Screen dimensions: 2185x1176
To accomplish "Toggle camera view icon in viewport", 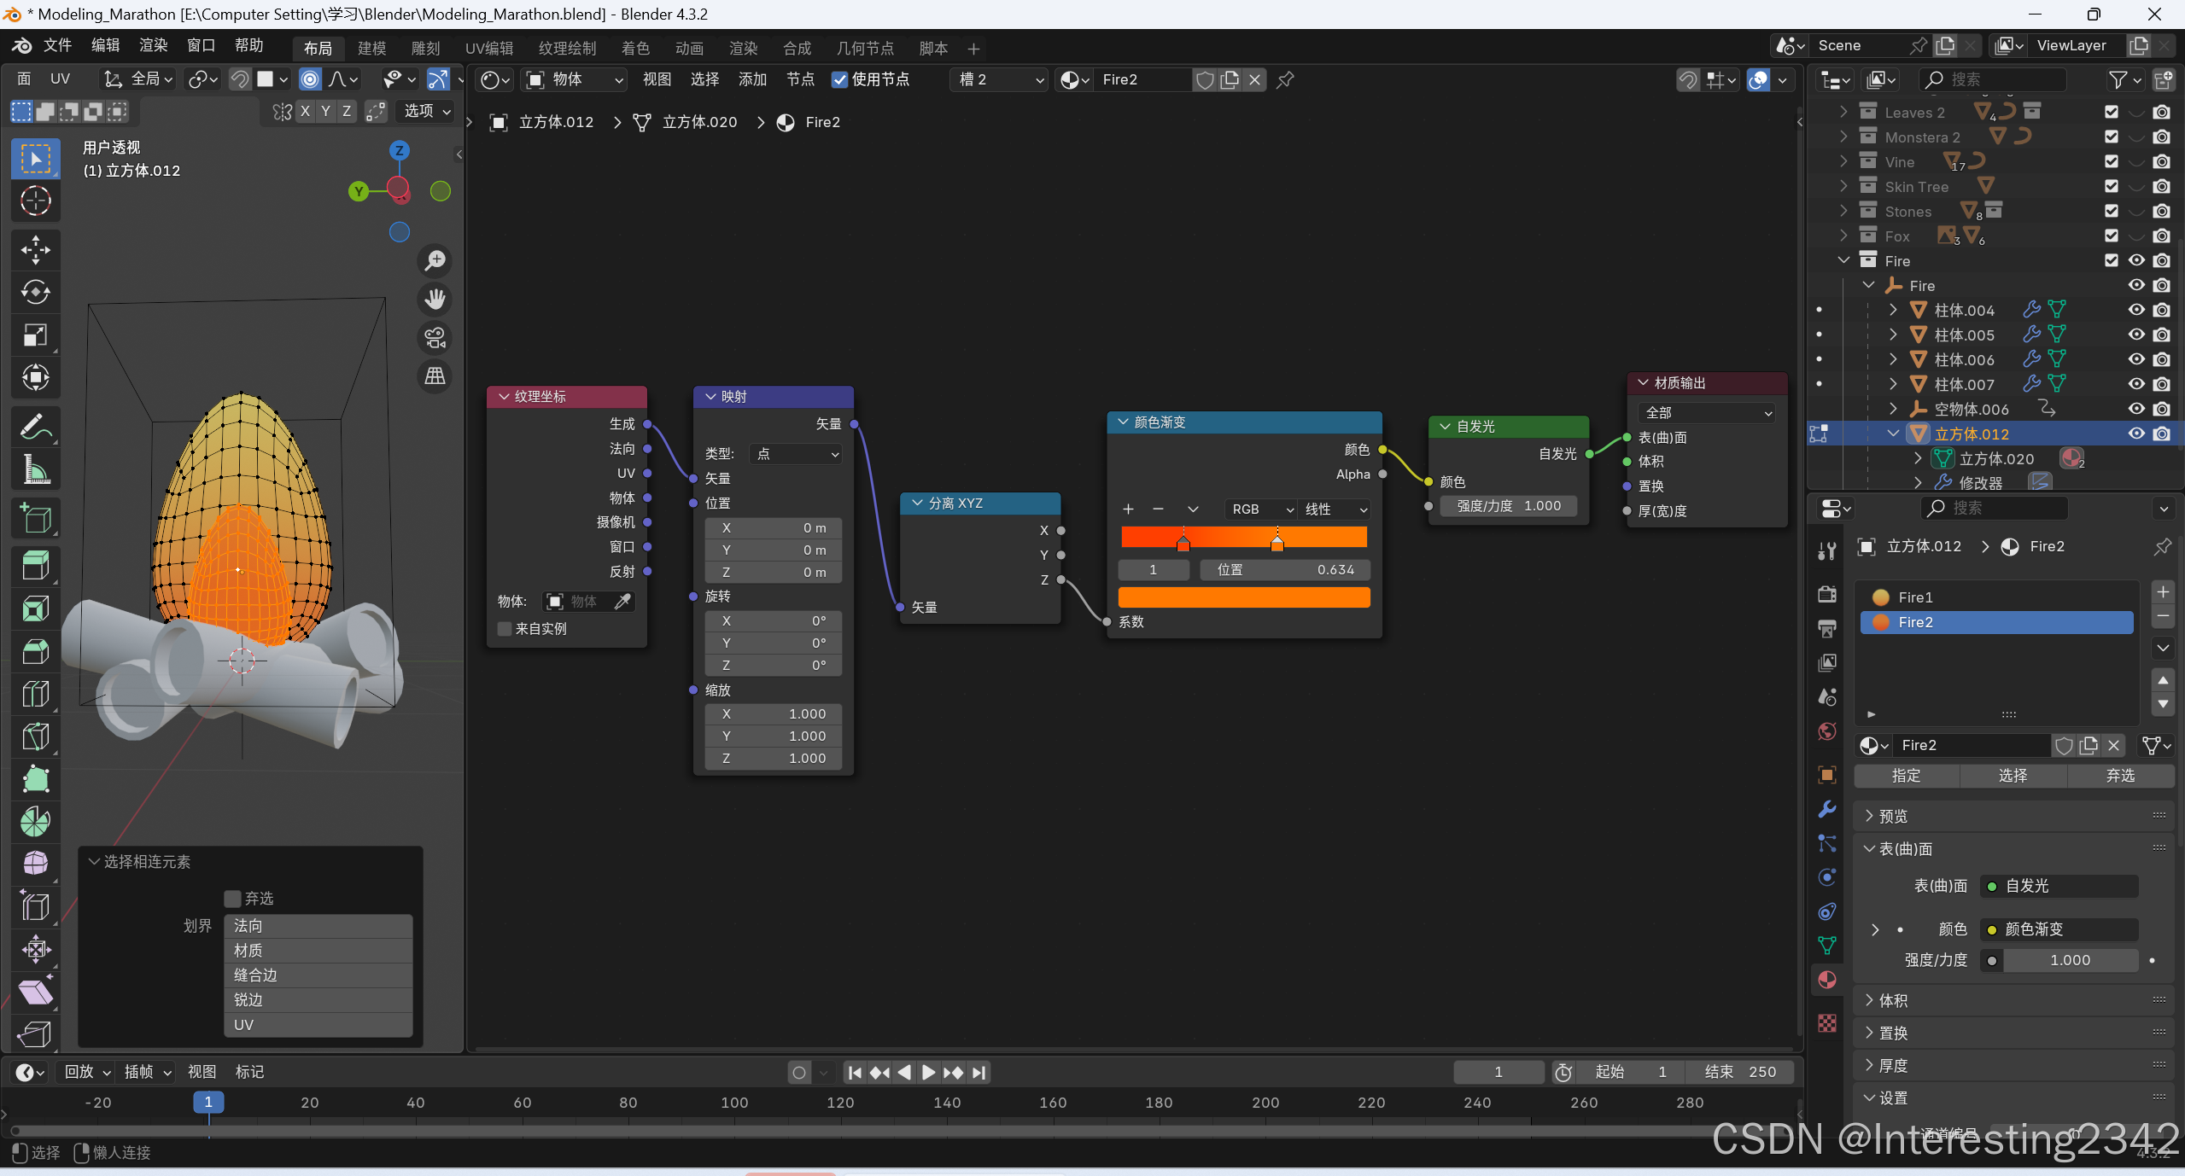I will click(435, 338).
